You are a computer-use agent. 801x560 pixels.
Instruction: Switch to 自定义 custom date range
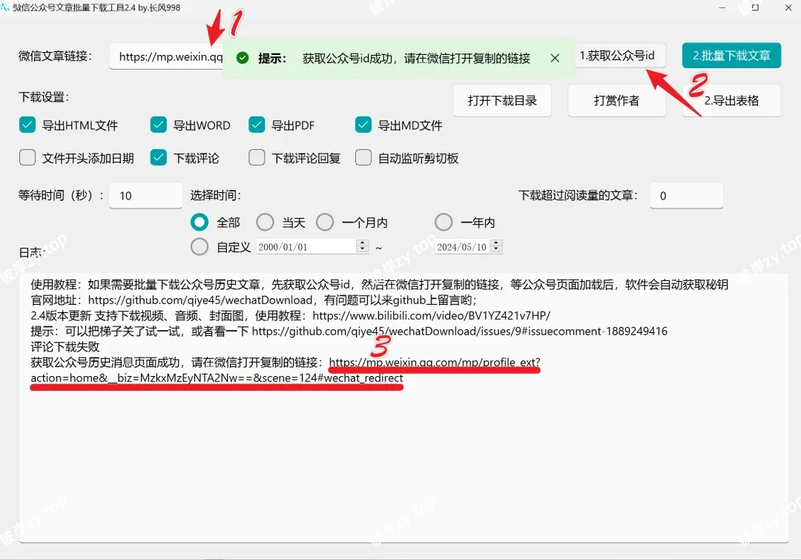pyautogui.click(x=199, y=247)
